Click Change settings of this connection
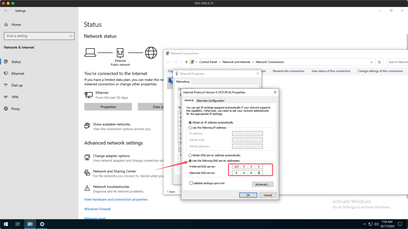 380,71
